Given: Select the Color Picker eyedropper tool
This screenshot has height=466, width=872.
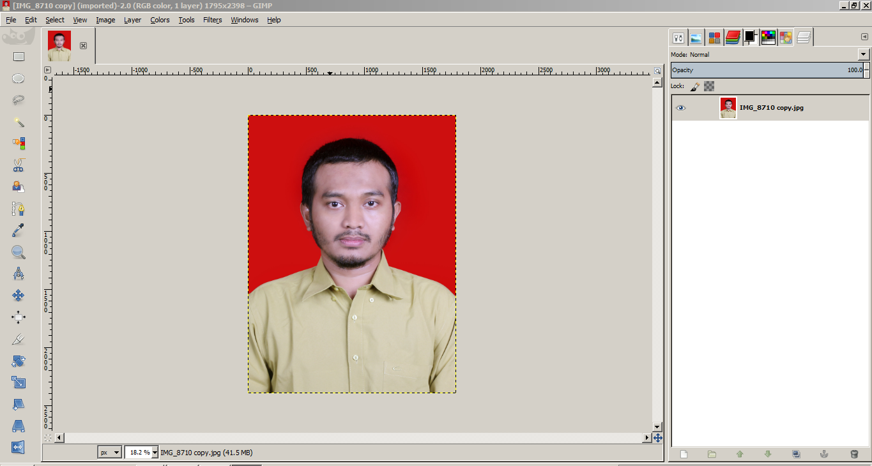Looking at the screenshot, I should pos(19,230).
